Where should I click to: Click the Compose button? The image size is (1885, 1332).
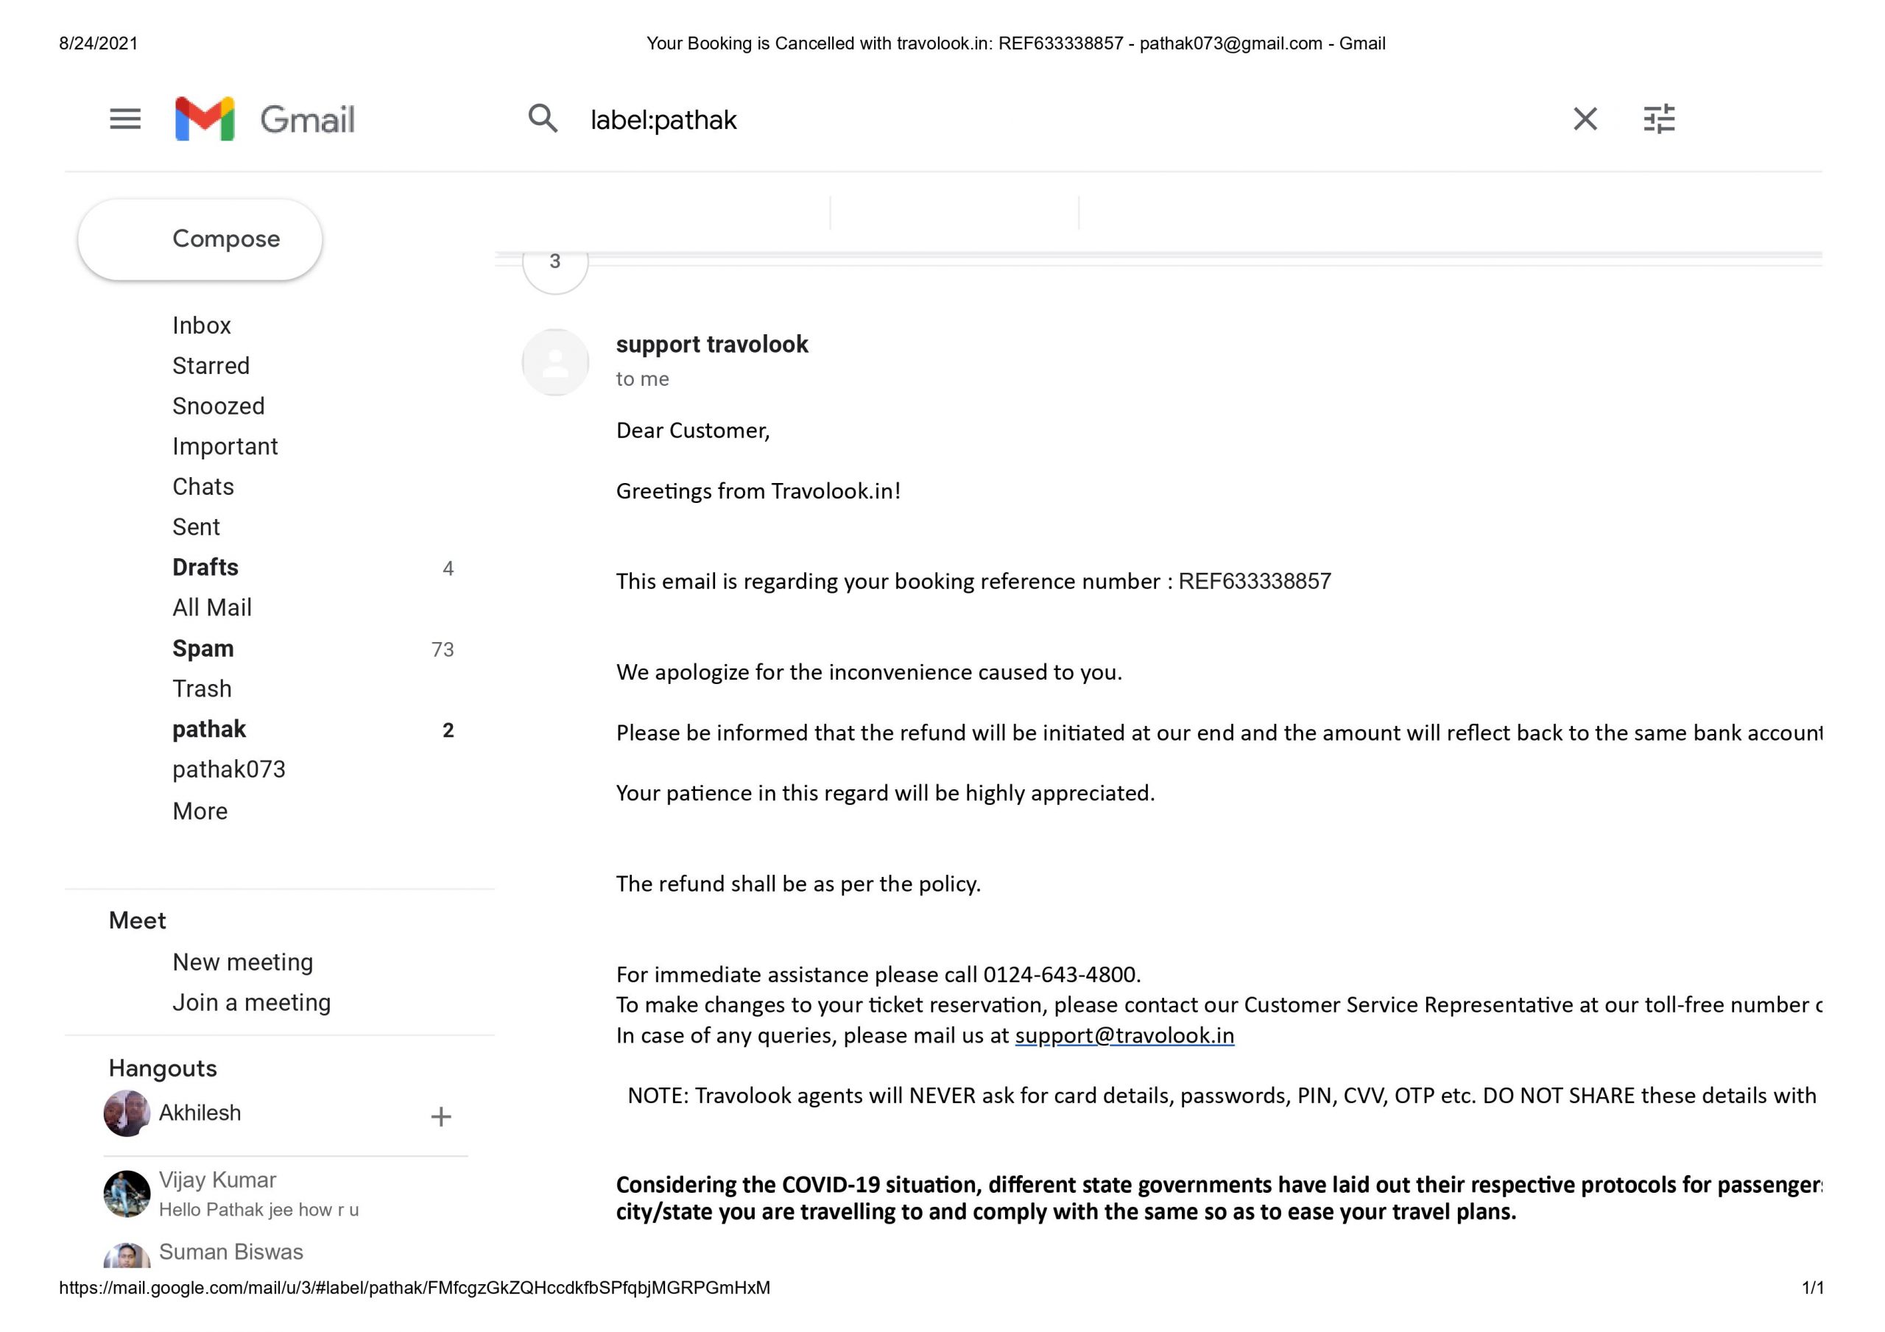(200, 239)
